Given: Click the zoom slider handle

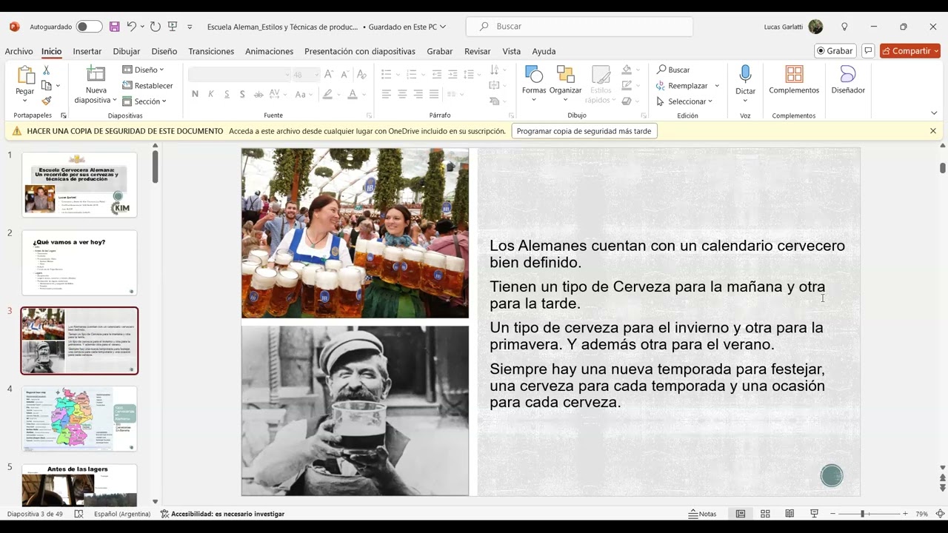Looking at the screenshot, I should [861, 514].
